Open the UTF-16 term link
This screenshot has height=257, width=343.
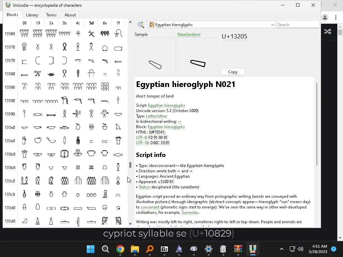pos(142,143)
